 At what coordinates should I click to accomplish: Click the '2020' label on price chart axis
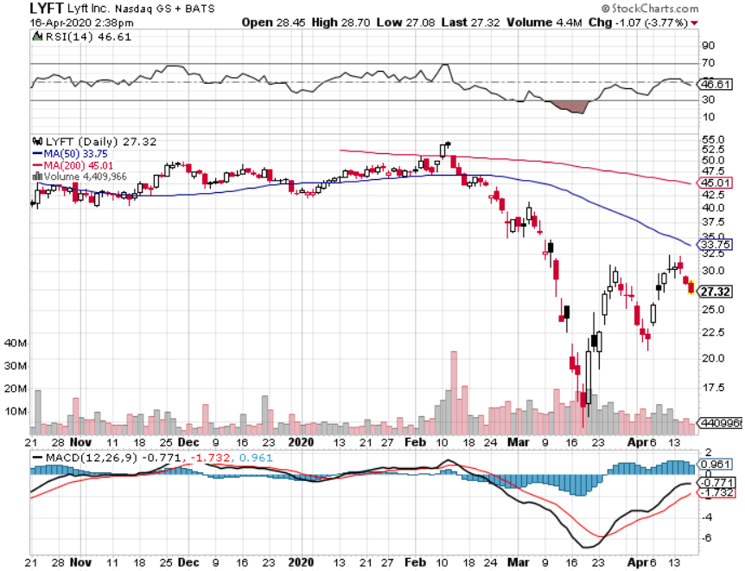[x=301, y=442]
